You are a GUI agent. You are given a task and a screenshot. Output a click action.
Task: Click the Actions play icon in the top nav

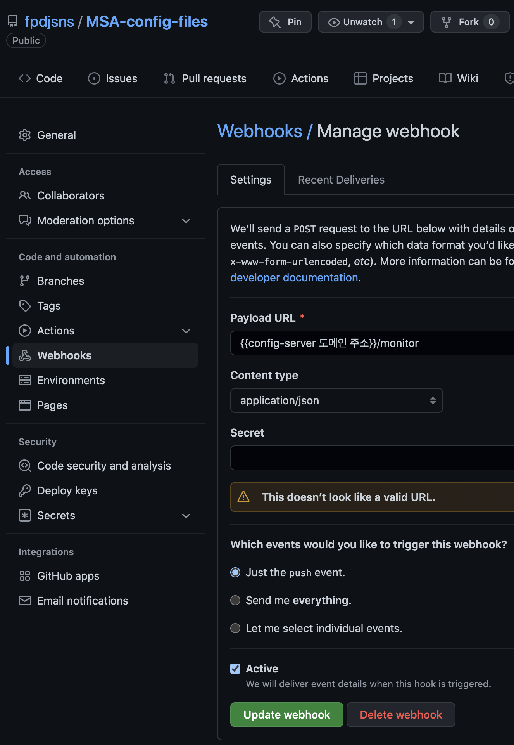tap(279, 78)
